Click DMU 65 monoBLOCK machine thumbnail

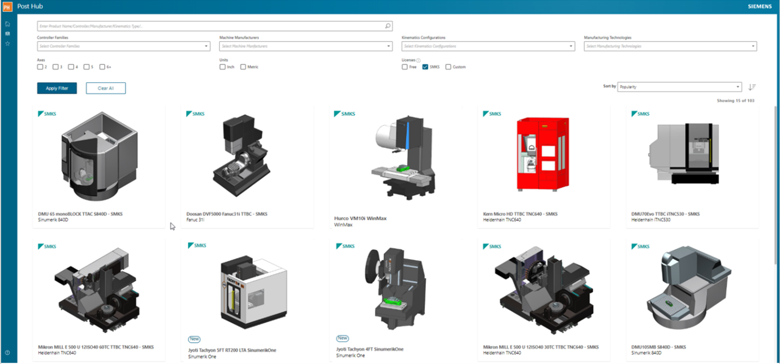(98, 157)
